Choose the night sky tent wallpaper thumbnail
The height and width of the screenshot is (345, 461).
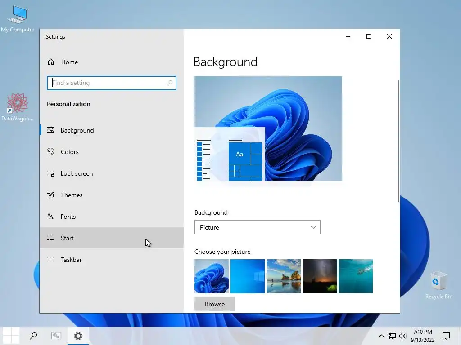(x=320, y=276)
